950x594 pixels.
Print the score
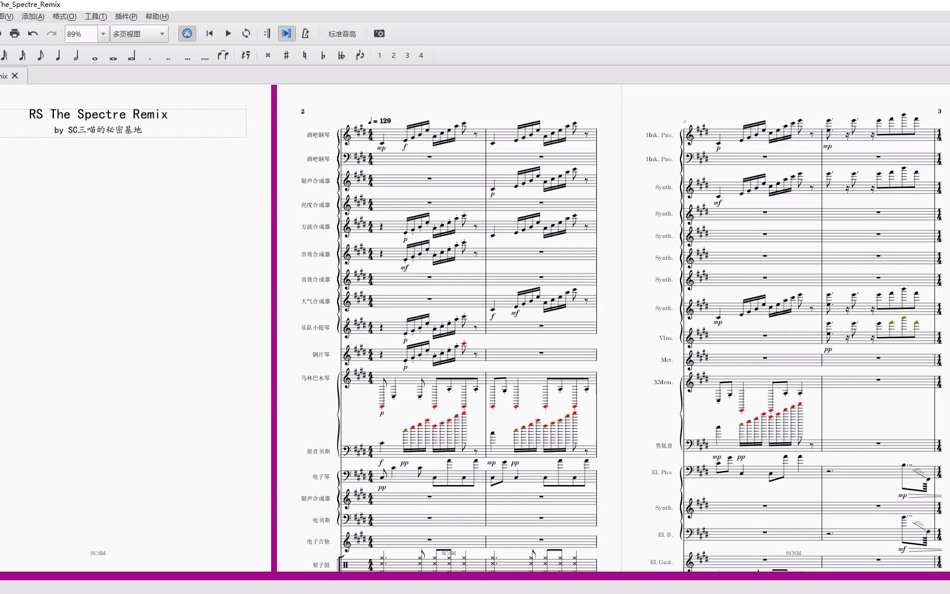pyautogui.click(x=14, y=34)
